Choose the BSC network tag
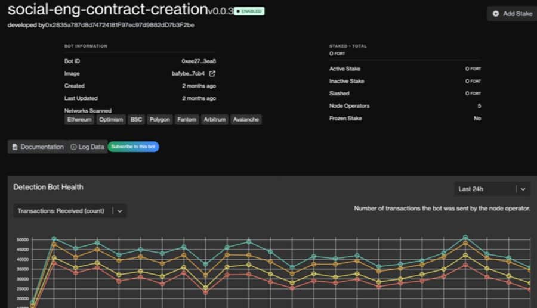This screenshot has width=537, height=308. (136, 120)
